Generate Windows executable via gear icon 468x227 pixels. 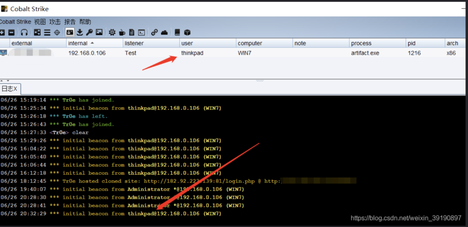coord(112,32)
